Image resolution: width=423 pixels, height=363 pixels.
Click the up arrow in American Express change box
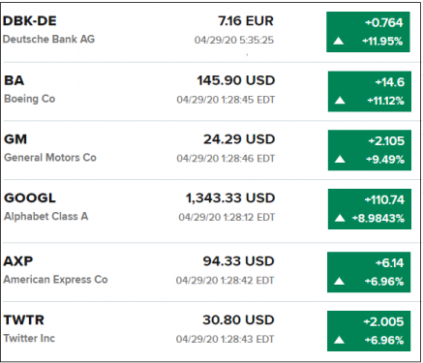pos(339,282)
